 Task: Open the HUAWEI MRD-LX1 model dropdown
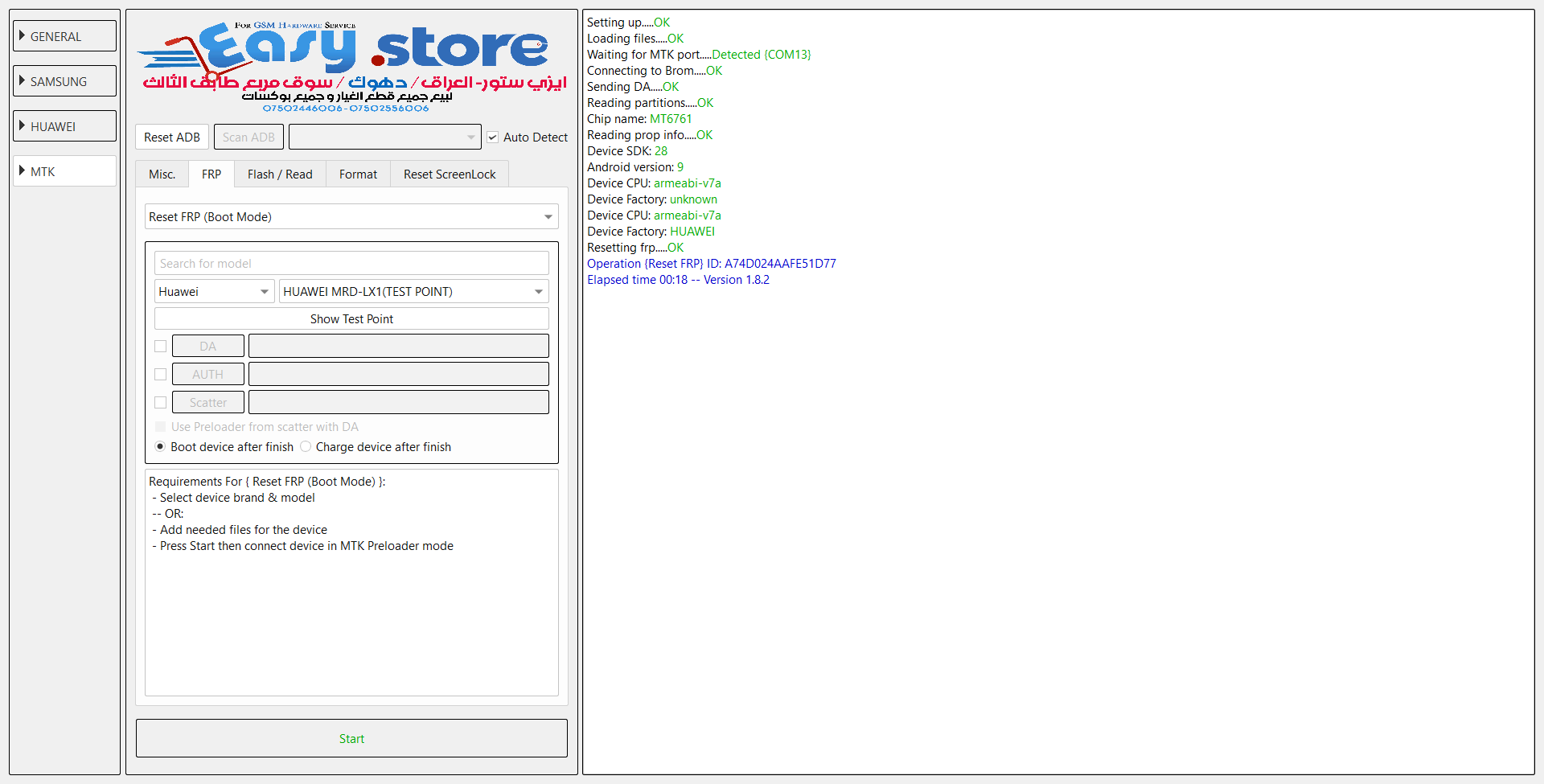click(414, 292)
